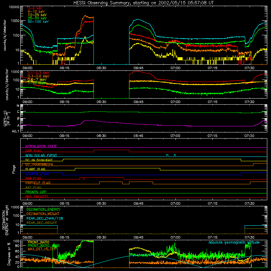Select the M class label on GOES axis
The height and width of the screenshot is (271, 271).
click(x=18, y=106)
